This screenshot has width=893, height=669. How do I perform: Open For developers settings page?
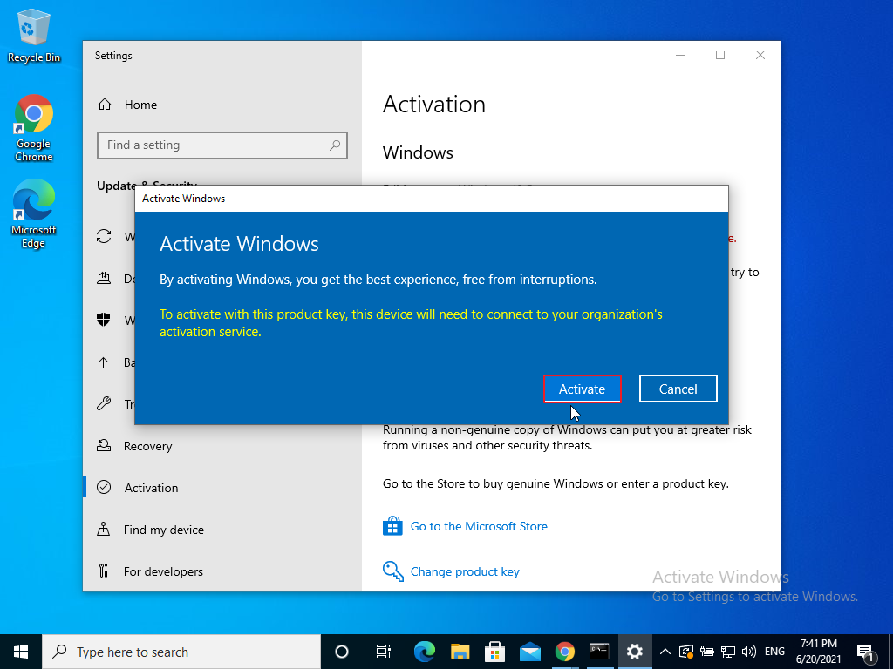pos(163,571)
